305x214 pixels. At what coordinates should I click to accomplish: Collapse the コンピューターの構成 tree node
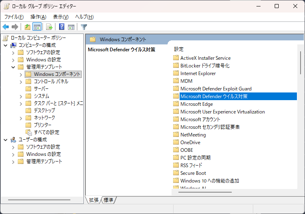click(x=5, y=45)
